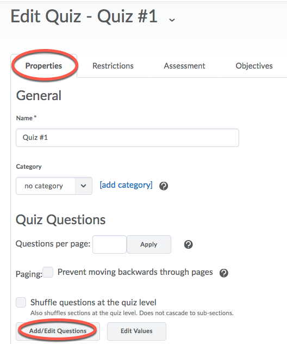Click the Add/Edit Questions button
Screen dimensions: 287x344
click(58, 331)
